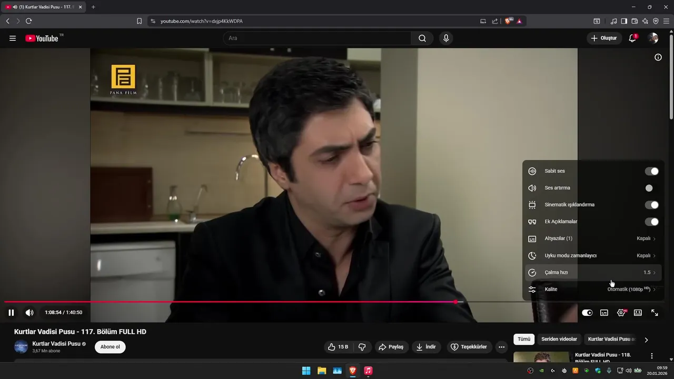Viewport: 674px width, 379px height.
Task: Show video info cards icon
Action: coord(658,57)
